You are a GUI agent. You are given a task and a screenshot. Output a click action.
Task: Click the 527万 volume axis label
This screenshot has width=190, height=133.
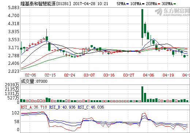pos(13,98)
